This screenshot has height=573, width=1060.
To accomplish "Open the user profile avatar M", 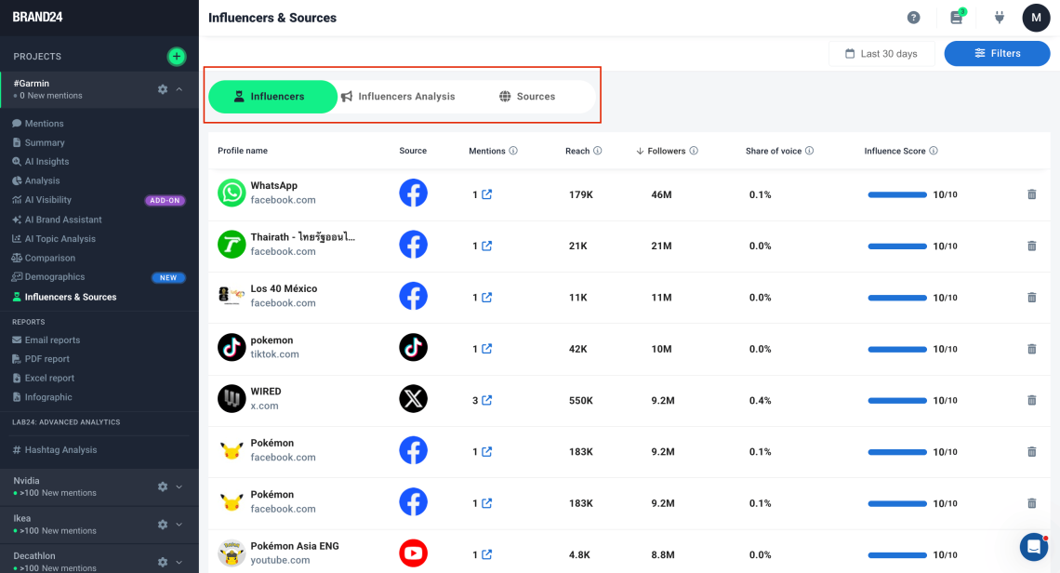I will pos(1036,18).
